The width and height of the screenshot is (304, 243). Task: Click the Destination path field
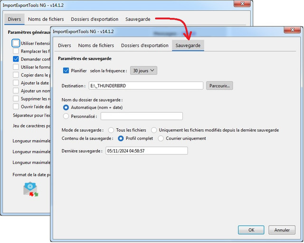[x=146, y=86]
